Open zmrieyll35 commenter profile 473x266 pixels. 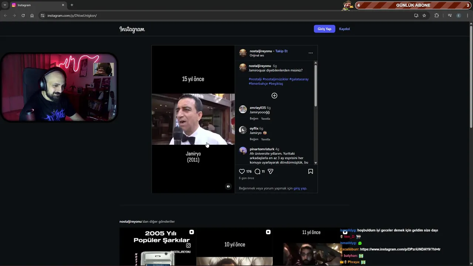click(258, 108)
